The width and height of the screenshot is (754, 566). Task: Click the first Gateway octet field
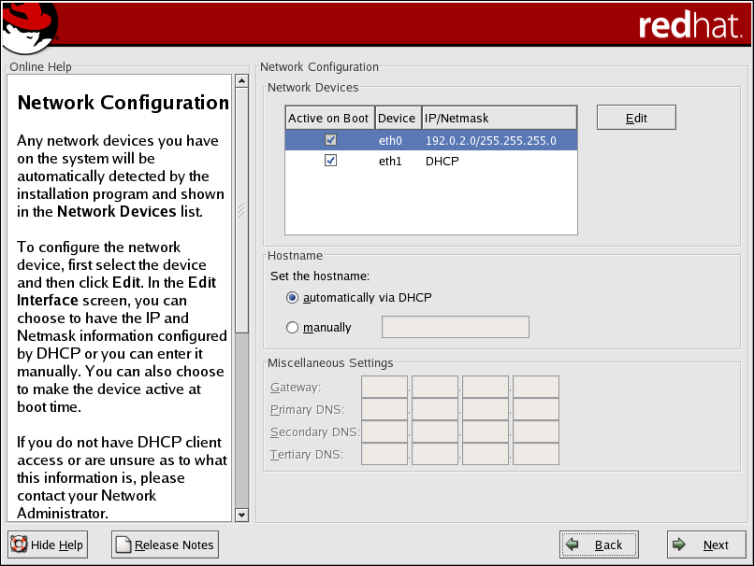pos(384,388)
